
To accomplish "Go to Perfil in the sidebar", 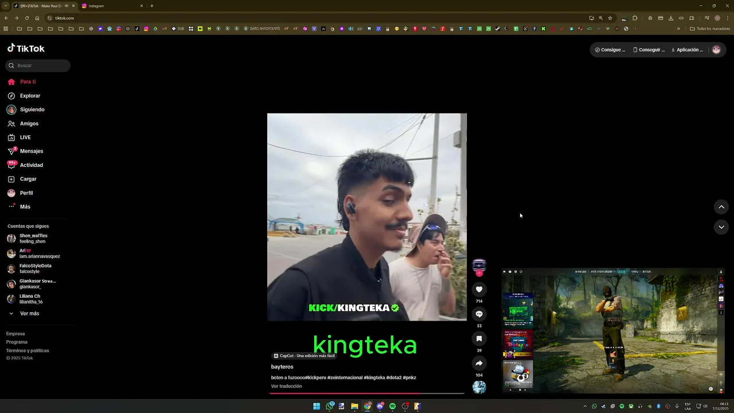I will 20,193.
